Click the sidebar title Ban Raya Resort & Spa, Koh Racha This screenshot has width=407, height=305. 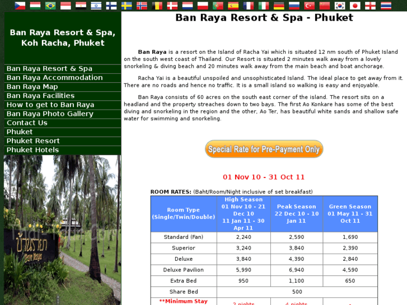tap(63, 37)
